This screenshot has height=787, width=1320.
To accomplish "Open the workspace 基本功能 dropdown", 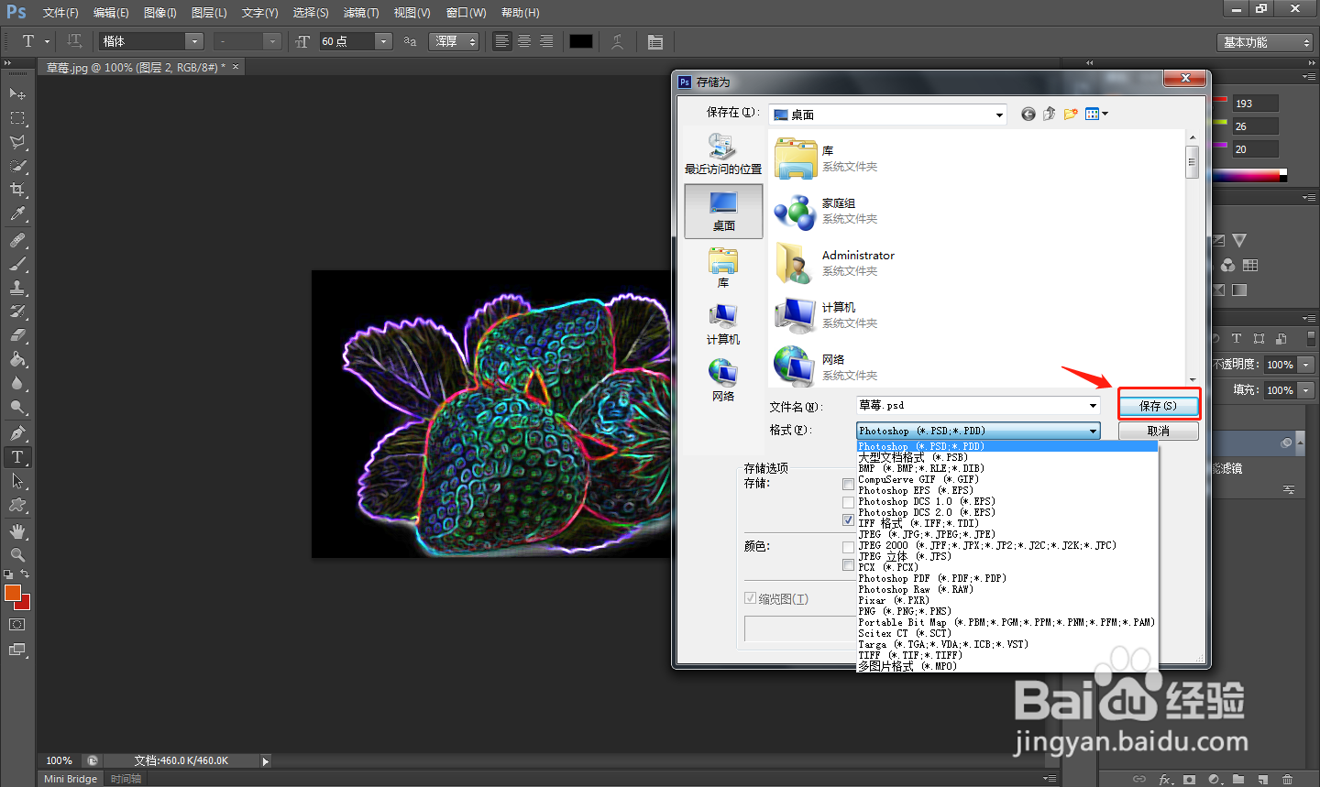I will (x=1265, y=42).
